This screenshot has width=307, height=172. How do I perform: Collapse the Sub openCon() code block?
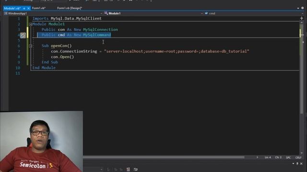pos(31,46)
